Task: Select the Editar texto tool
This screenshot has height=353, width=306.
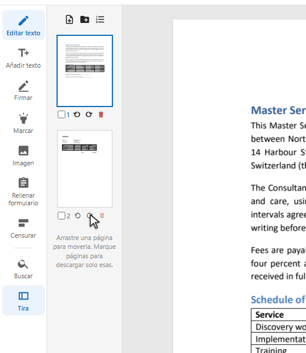Action: tap(24, 25)
